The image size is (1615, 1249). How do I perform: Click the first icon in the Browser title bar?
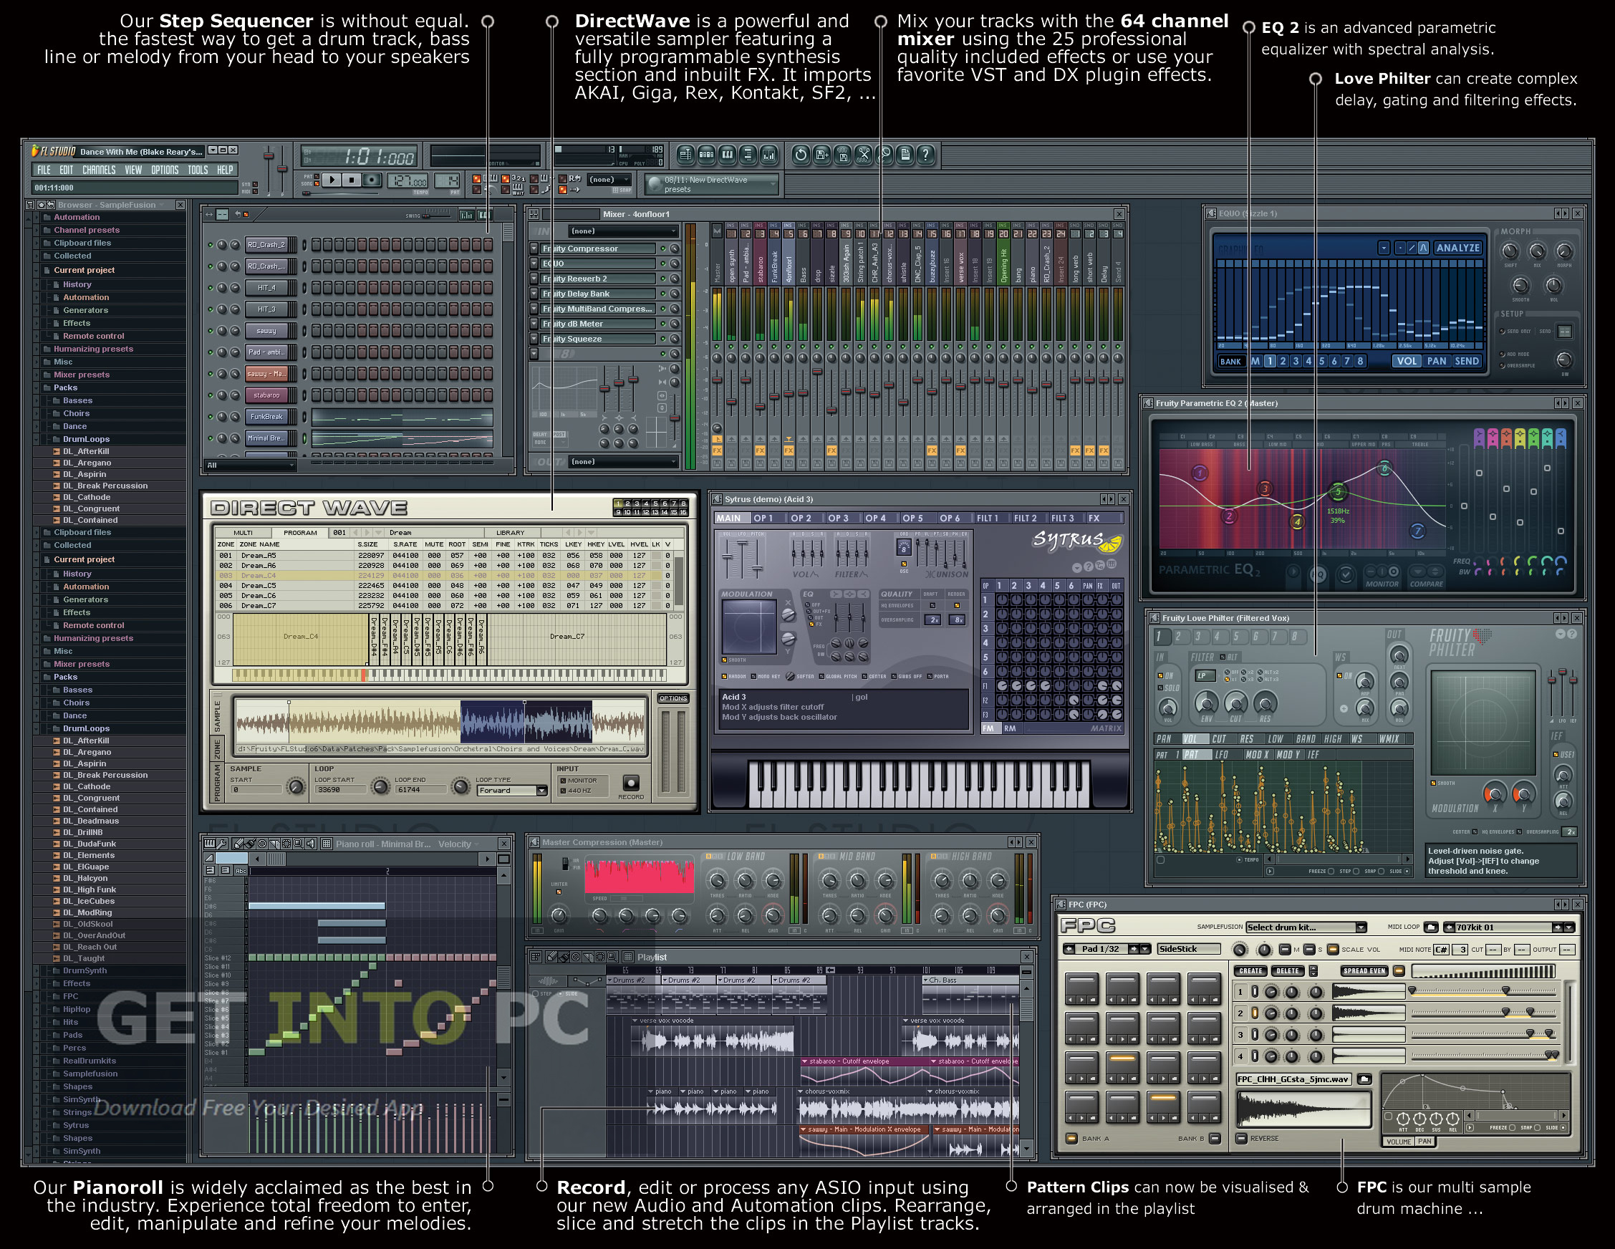[x=29, y=205]
